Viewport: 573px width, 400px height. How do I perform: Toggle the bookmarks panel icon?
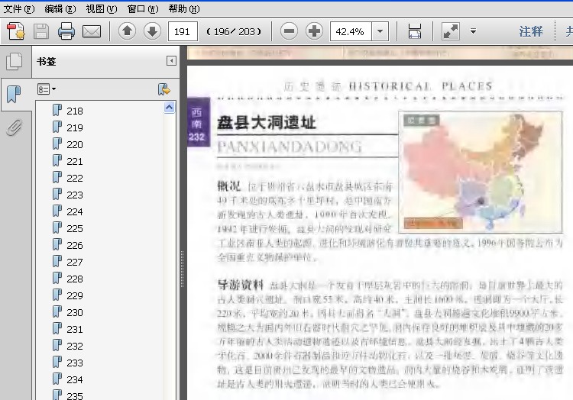pyautogui.click(x=14, y=94)
